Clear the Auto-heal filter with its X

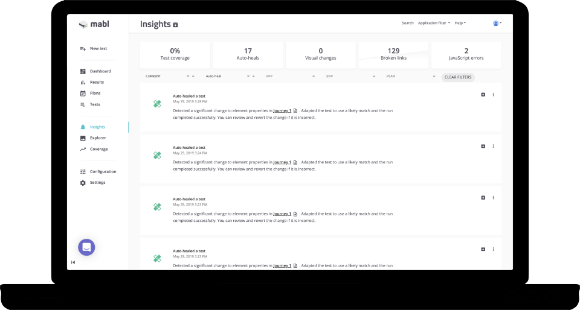pos(248,77)
